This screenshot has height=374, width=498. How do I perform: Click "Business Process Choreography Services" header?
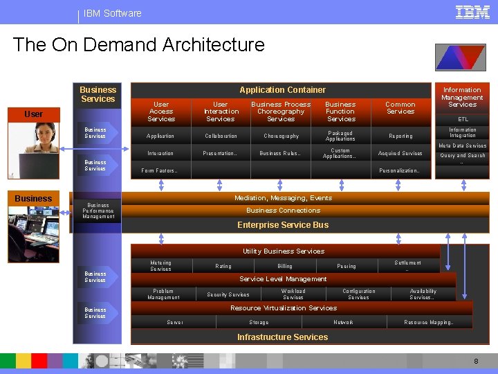(x=281, y=112)
